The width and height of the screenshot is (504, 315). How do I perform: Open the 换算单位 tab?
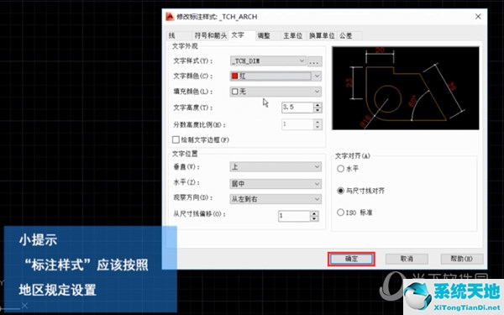pyautogui.click(x=322, y=35)
